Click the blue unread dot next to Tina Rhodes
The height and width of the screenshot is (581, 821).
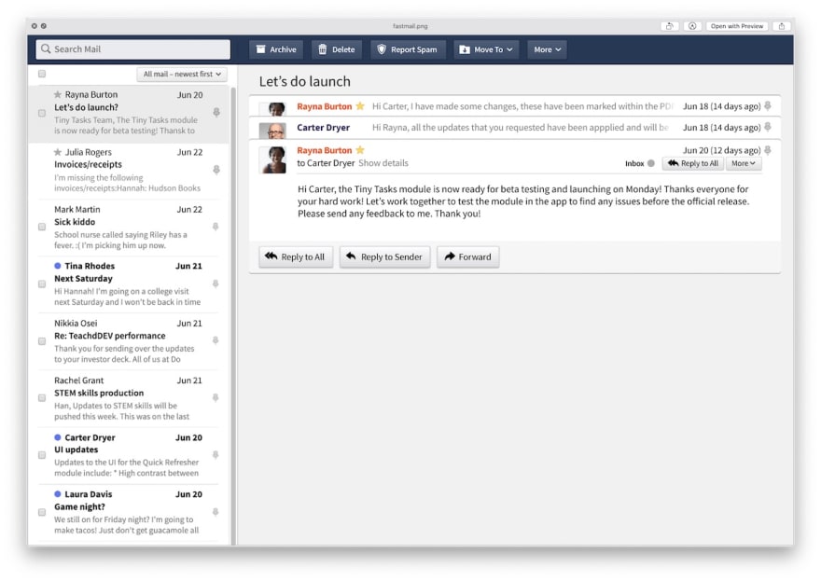[x=58, y=267]
